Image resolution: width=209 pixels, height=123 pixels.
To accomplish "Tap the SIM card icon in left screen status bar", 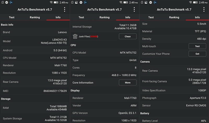I will pyautogui.click(x=3, y=2).
